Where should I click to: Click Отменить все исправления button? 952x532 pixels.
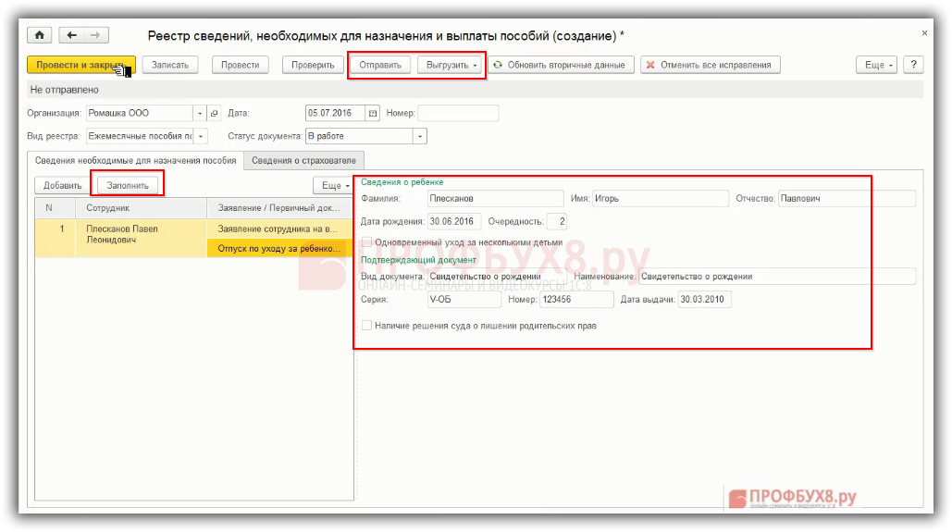[x=711, y=65]
